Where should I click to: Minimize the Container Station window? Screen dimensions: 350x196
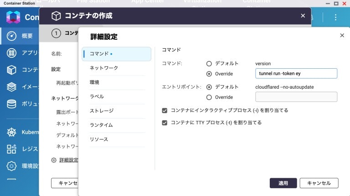coord(328,4)
